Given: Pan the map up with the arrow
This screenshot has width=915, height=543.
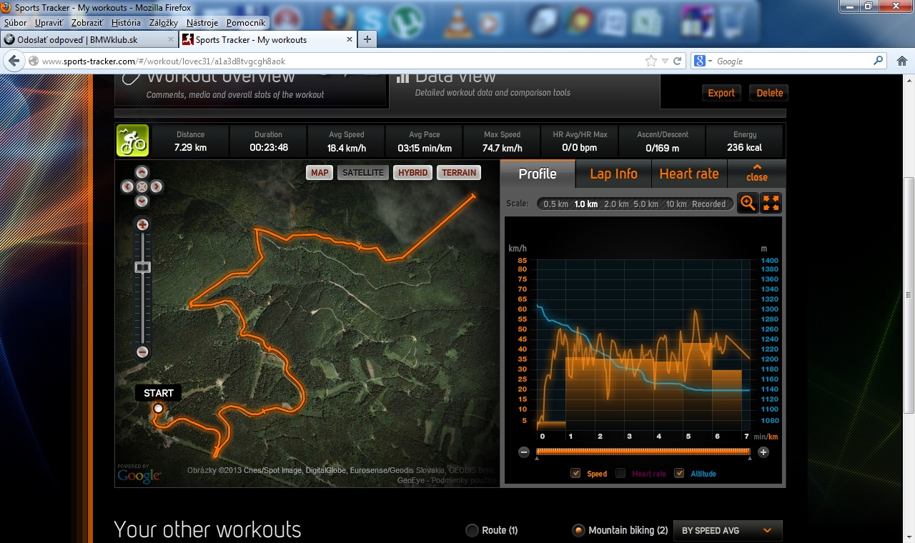Looking at the screenshot, I should point(142,172).
